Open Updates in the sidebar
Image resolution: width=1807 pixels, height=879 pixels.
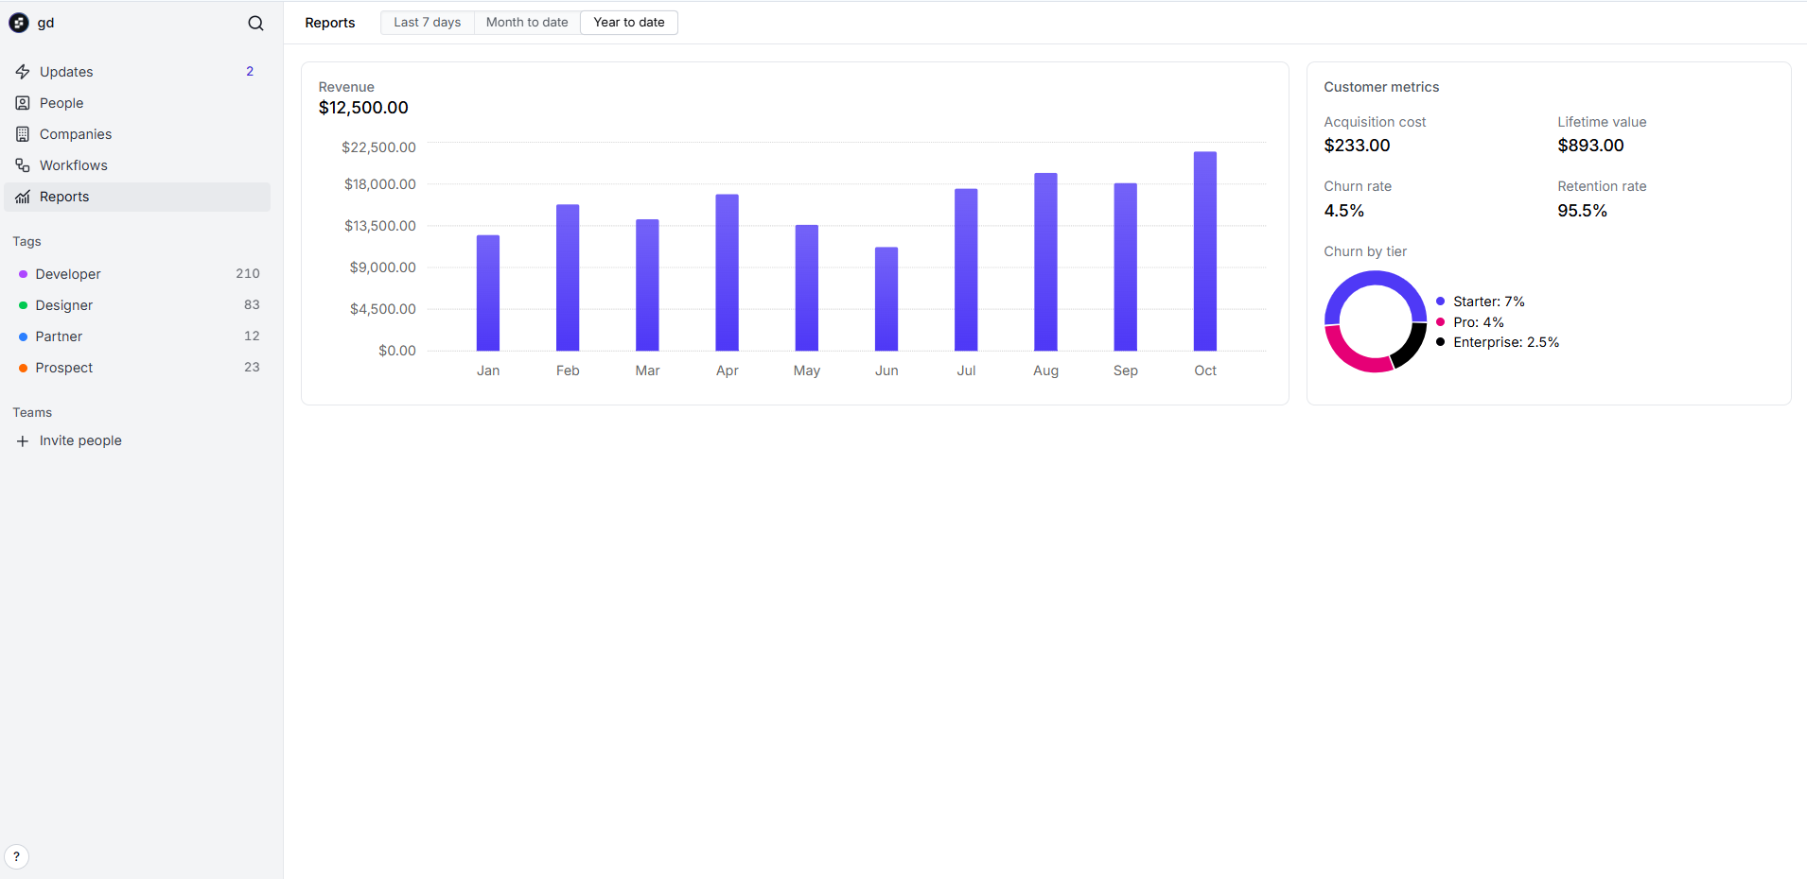click(137, 72)
